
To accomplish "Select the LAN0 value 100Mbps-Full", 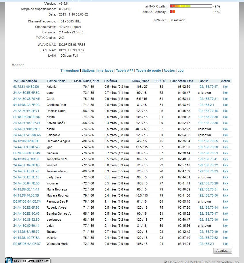I will point(68,56).
